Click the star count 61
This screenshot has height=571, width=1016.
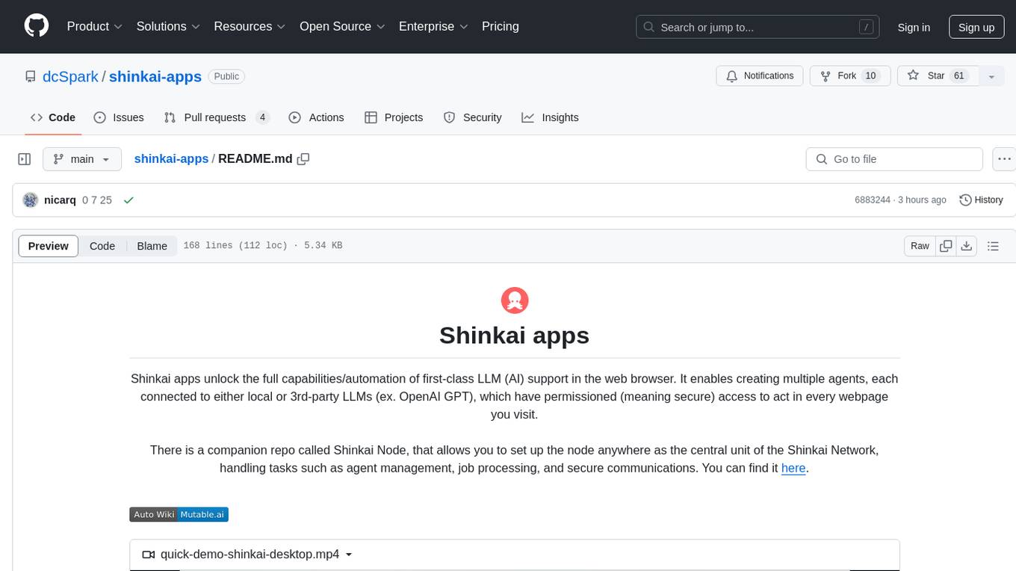point(959,76)
